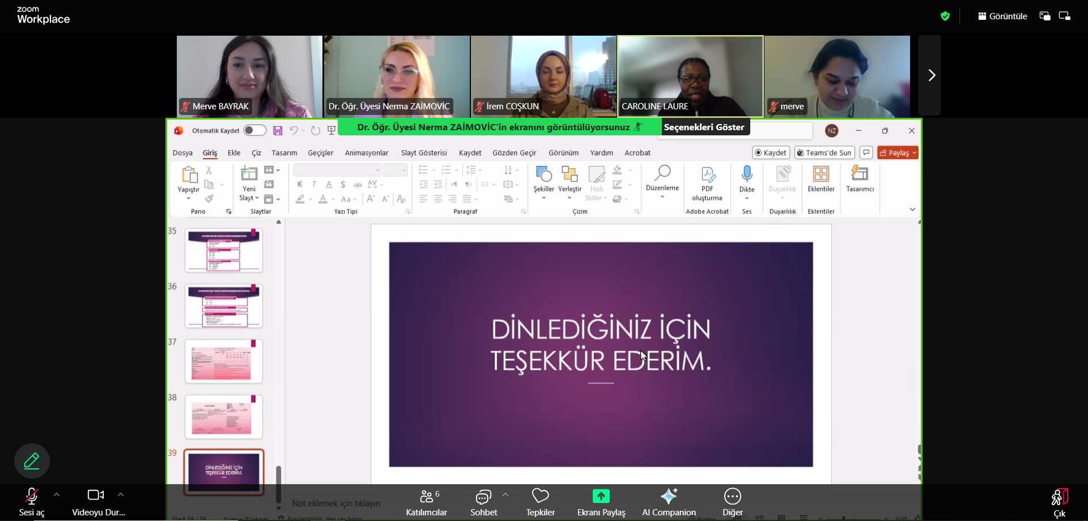The height and width of the screenshot is (521, 1088).
Task: Click the green Ekranı Paylaş button
Action: (x=601, y=497)
